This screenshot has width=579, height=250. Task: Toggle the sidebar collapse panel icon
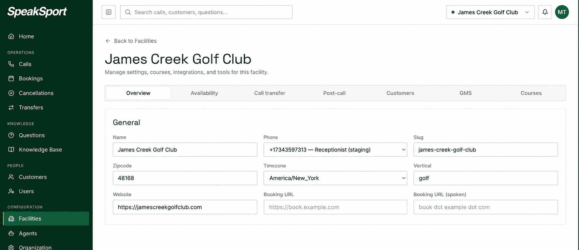[x=109, y=12]
